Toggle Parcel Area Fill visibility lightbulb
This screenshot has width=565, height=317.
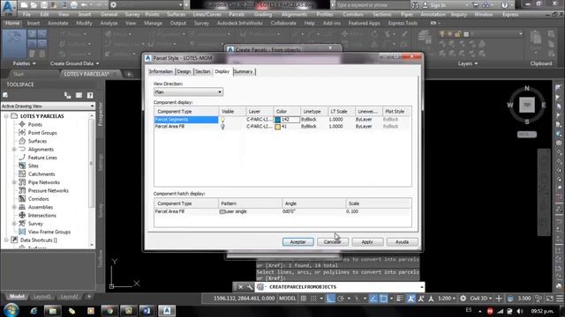pyautogui.click(x=222, y=127)
